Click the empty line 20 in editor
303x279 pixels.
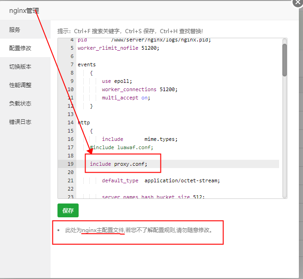[x=177, y=172]
